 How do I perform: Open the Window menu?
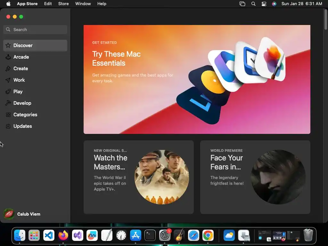[83, 4]
